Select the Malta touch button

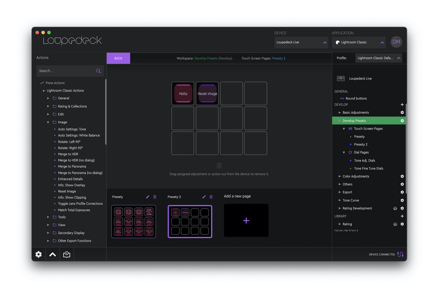183,94
